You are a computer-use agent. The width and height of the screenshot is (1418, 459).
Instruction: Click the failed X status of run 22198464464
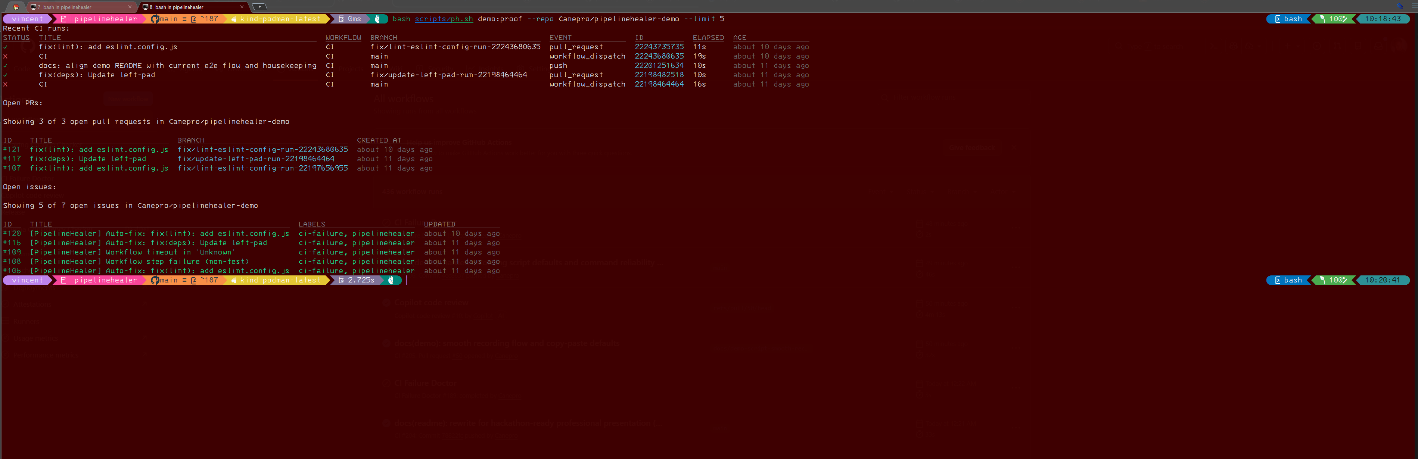pos(6,84)
